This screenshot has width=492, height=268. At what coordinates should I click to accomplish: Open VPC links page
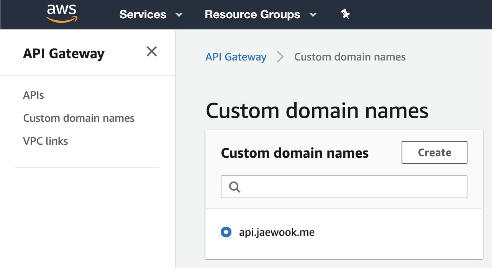[x=46, y=141]
